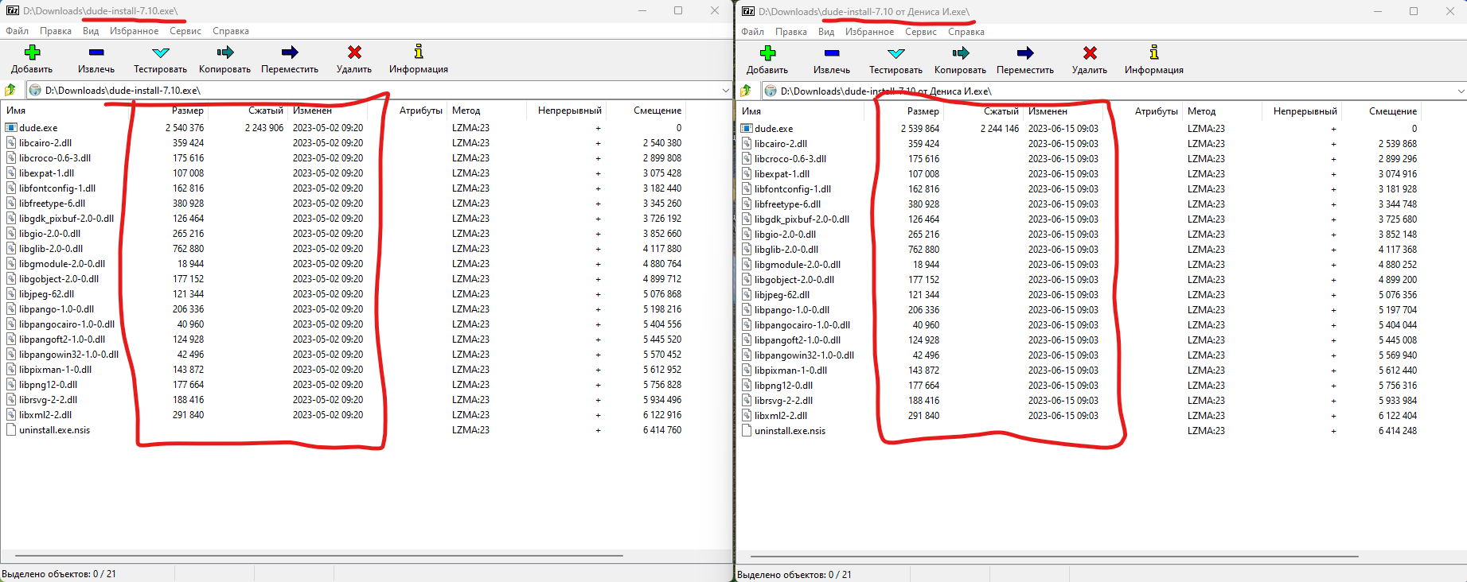Click the Переместить icon in left window
The width and height of the screenshot is (1467, 582).
(x=290, y=52)
